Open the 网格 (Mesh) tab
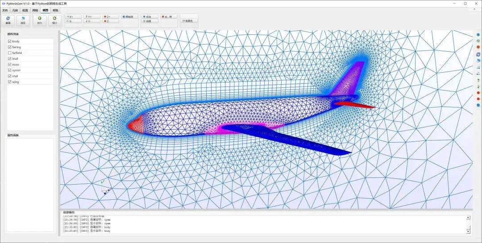 pyautogui.click(x=35, y=10)
